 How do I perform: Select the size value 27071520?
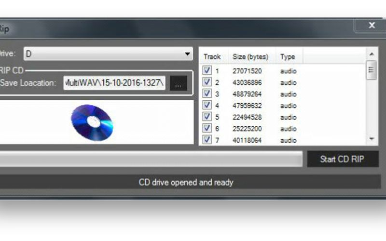(x=247, y=71)
